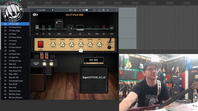
Task: Select preset 6A Pete SLO
Action: pos(15,64)
